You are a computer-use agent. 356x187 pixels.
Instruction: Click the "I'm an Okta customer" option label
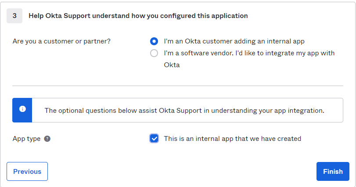click(234, 41)
